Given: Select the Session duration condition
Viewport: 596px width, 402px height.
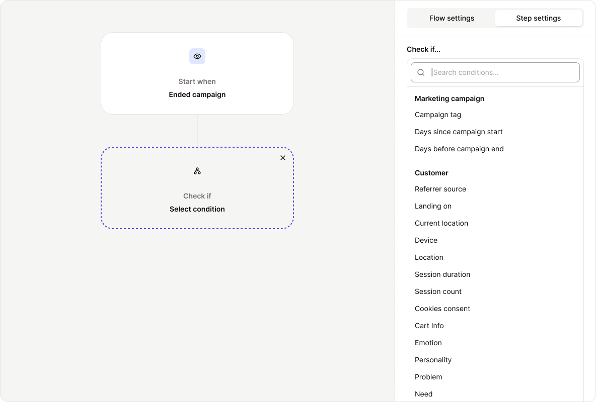Looking at the screenshot, I should pos(442,274).
